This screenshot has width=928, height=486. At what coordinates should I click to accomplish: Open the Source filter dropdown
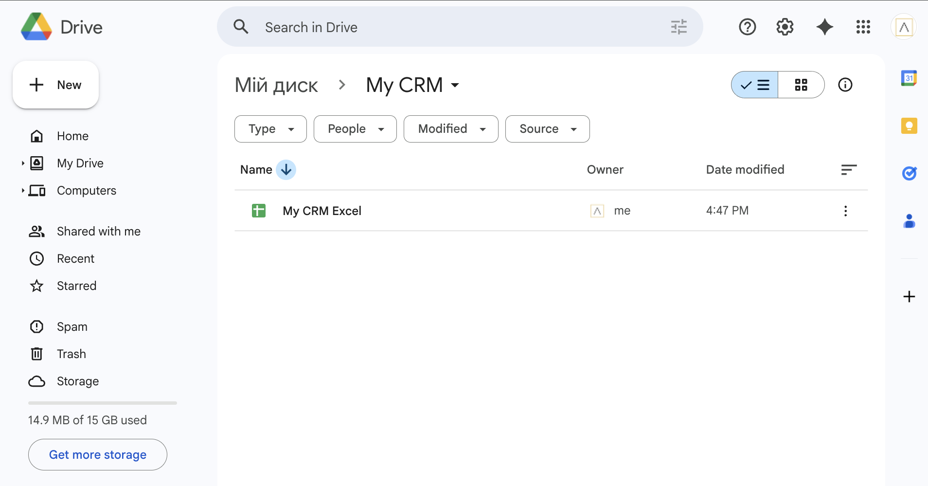[548, 129]
